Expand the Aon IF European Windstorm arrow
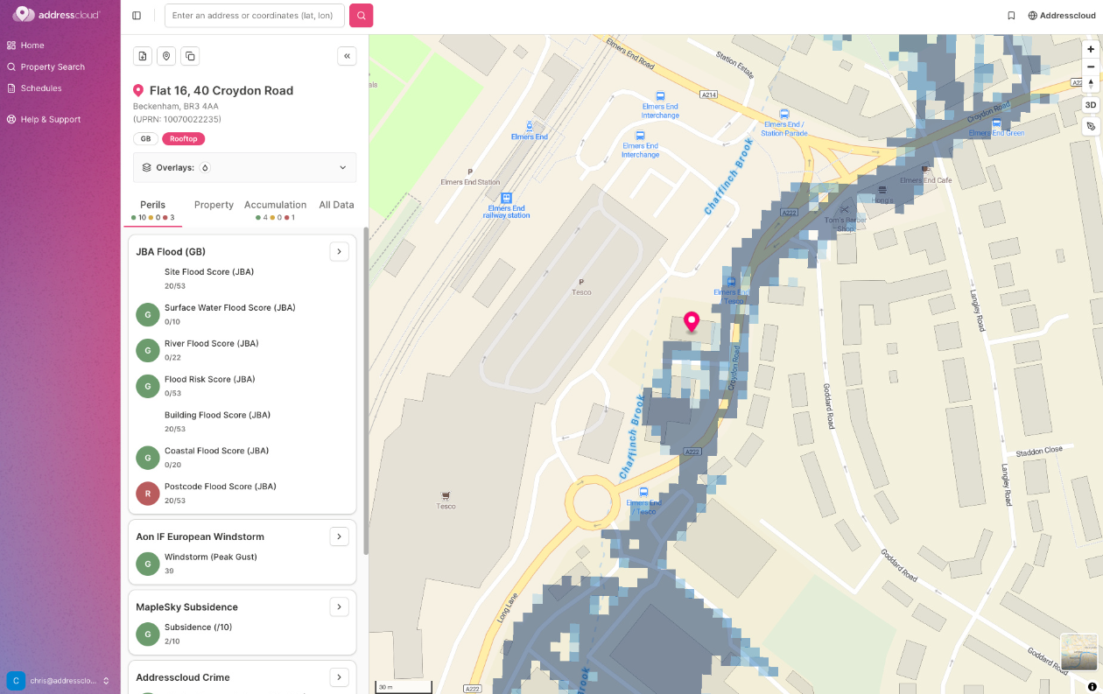1103x694 pixels. tap(339, 536)
